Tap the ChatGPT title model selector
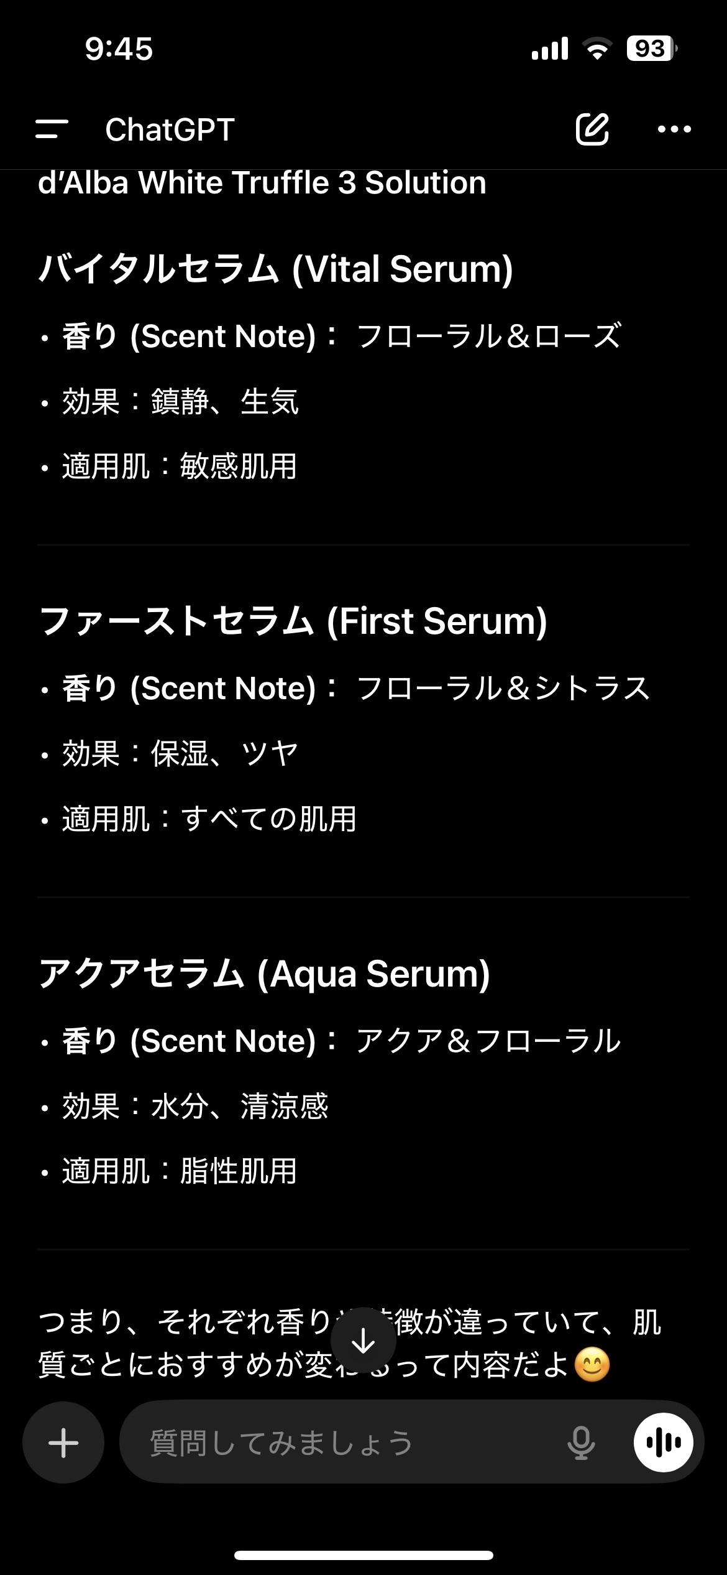The width and height of the screenshot is (727, 1575). coord(170,129)
